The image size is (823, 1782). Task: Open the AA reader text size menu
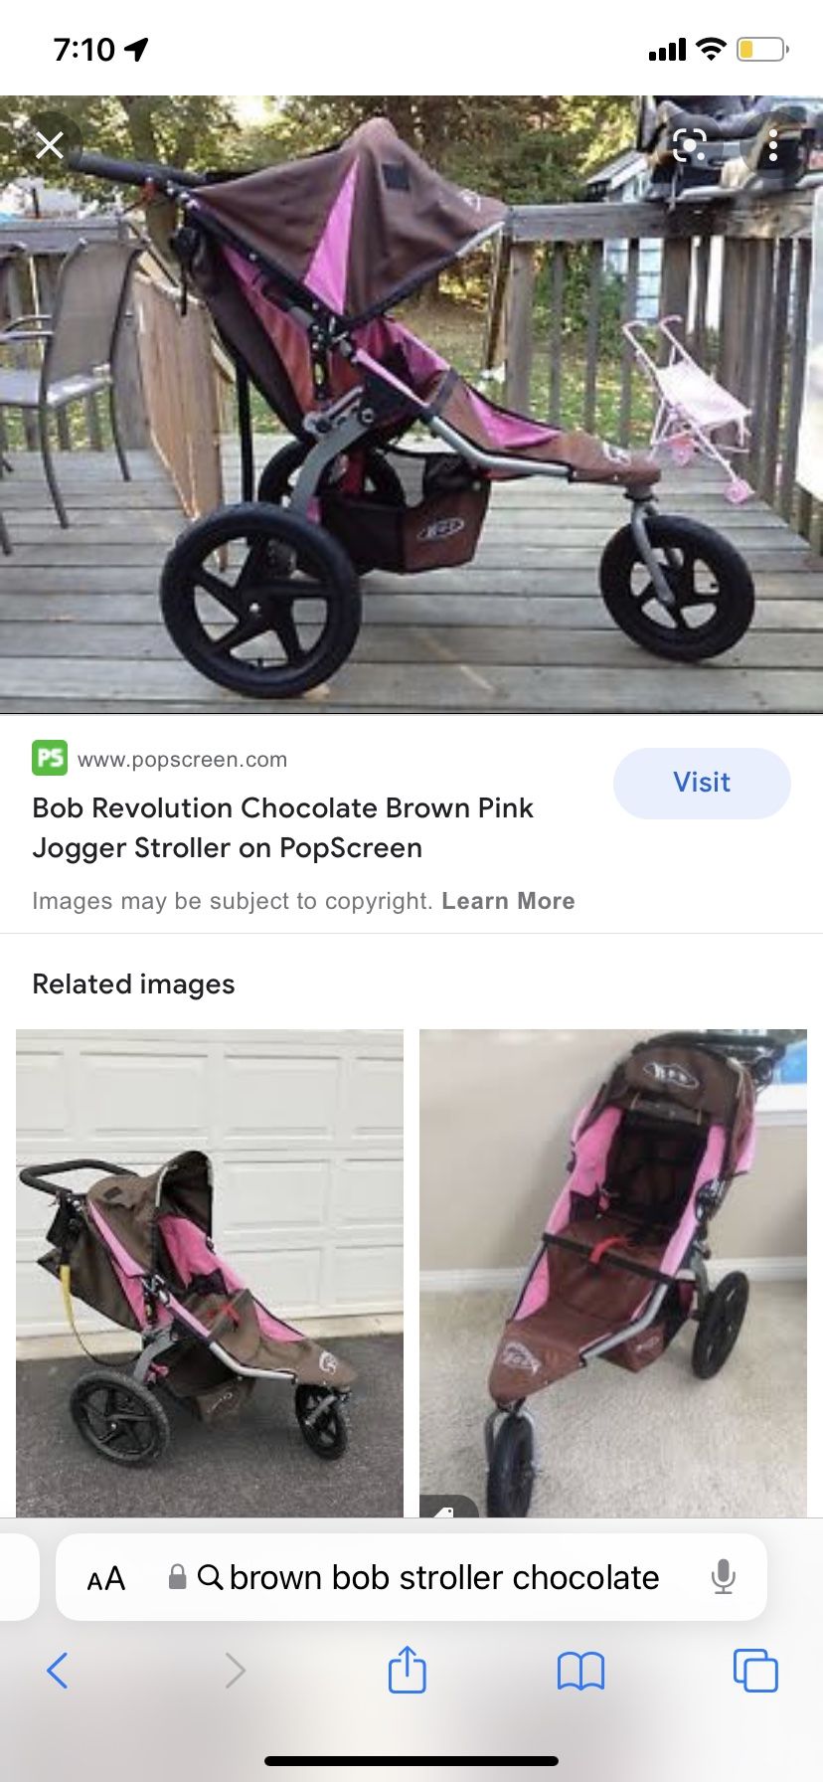pyautogui.click(x=106, y=1578)
